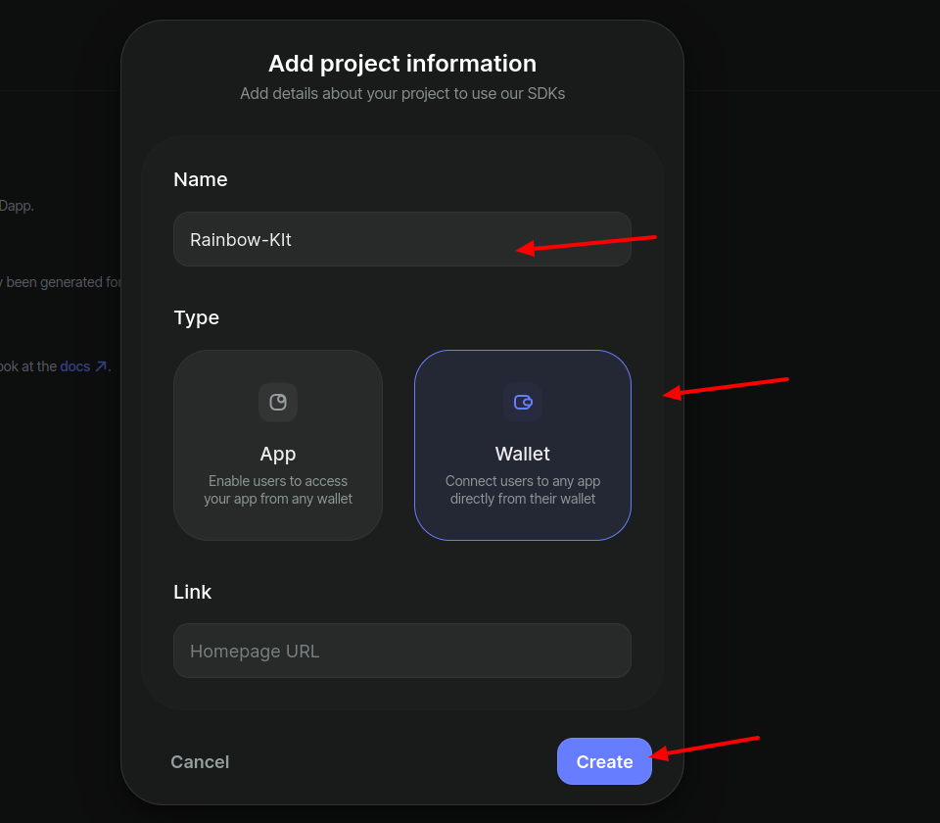Click the Name field containing Rainbow-KIt
The height and width of the screenshot is (823, 940).
pos(401,239)
